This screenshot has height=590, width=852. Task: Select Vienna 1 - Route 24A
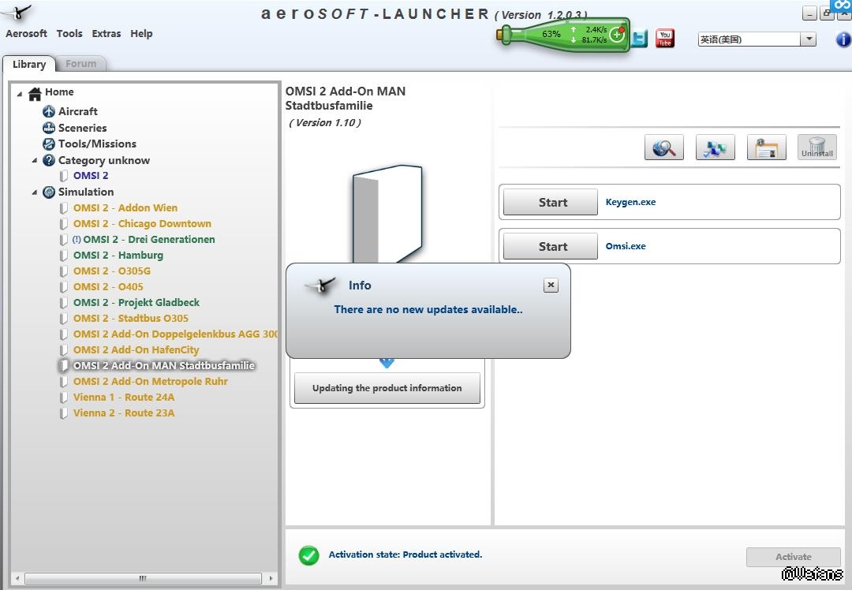[124, 397]
